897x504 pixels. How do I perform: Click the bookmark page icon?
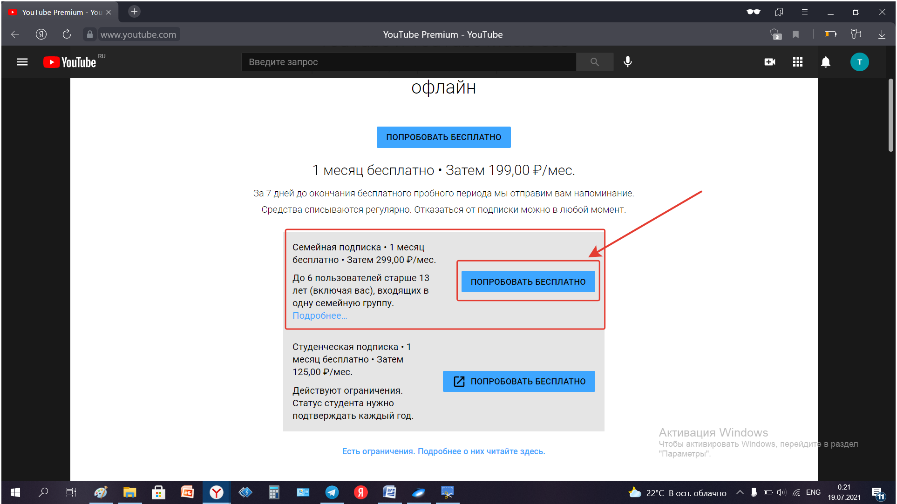tap(795, 34)
